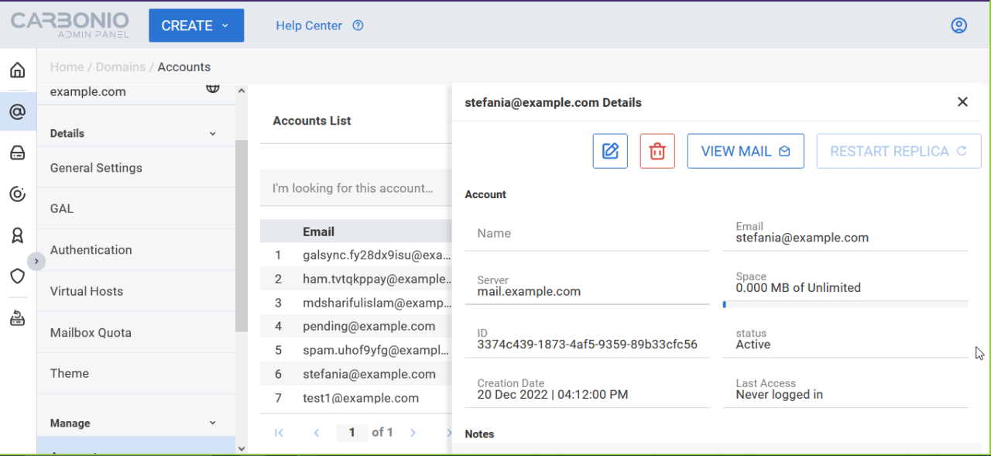
Task: Select the Home icon in the sidebar
Action: tap(17, 69)
